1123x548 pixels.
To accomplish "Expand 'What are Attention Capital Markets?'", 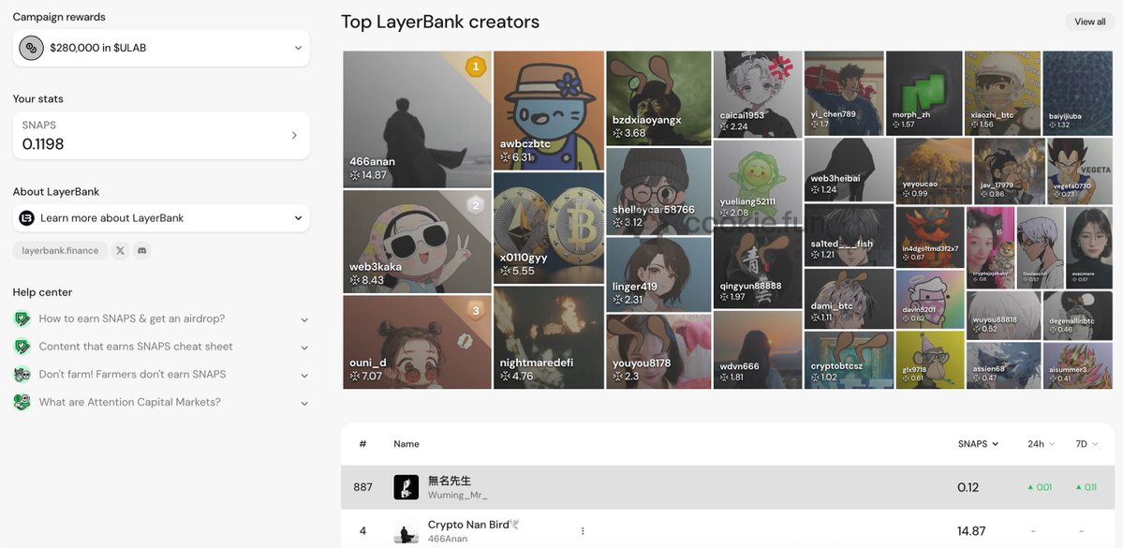I will pos(304,404).
